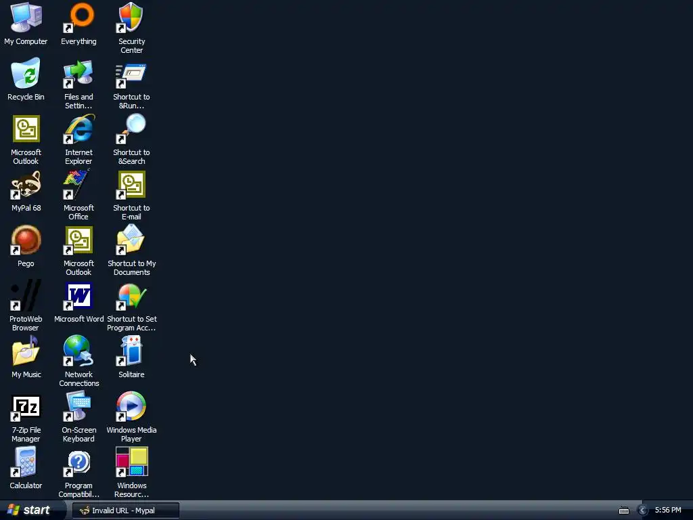Select the MyPal 68 raccoon icon
This screenshot has height=520, width=693.
pos(26,184)
